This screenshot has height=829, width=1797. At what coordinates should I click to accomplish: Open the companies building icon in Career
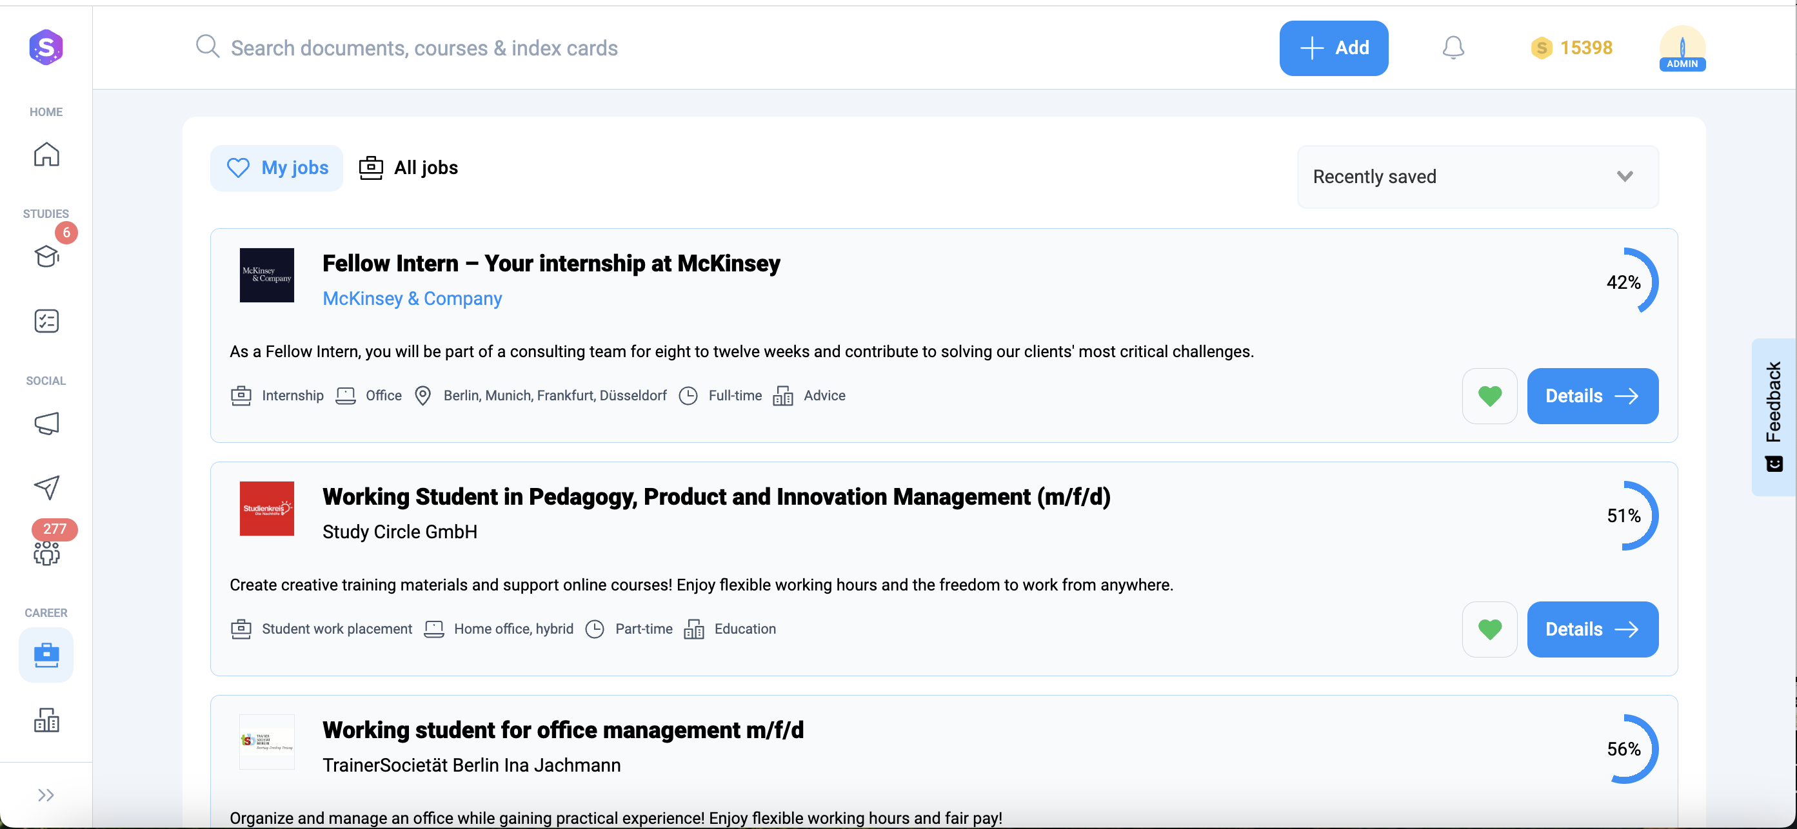pos(46,719)
